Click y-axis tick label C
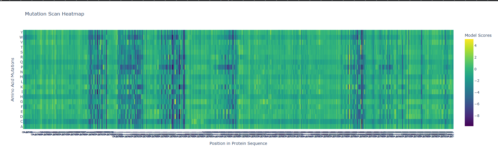This screenshot has width=498, height=152. 21,122
